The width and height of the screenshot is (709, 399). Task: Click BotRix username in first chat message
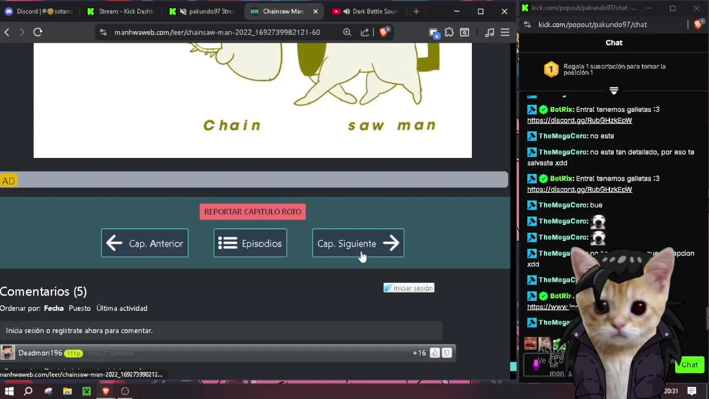(562, 110)
